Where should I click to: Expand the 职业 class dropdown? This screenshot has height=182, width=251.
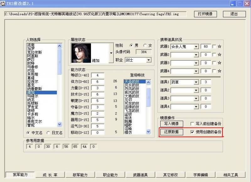point(149,60)
